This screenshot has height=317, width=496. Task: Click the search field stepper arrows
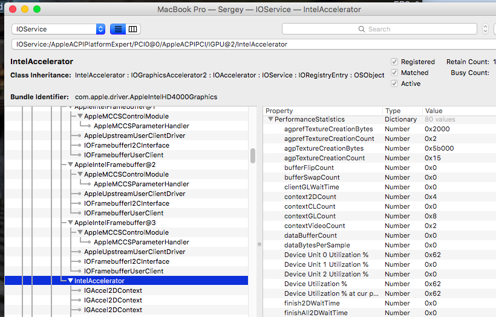click(485, 29)
